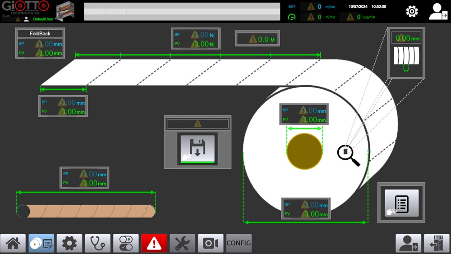Open the top-right settings gear
The height and width of the screenshot is (254, 451).
(x=412, y=12)
